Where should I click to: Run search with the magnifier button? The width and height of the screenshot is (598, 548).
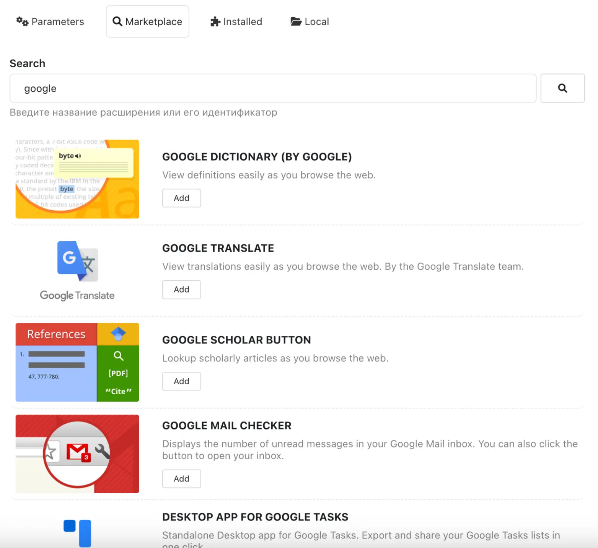pos(562,88)
